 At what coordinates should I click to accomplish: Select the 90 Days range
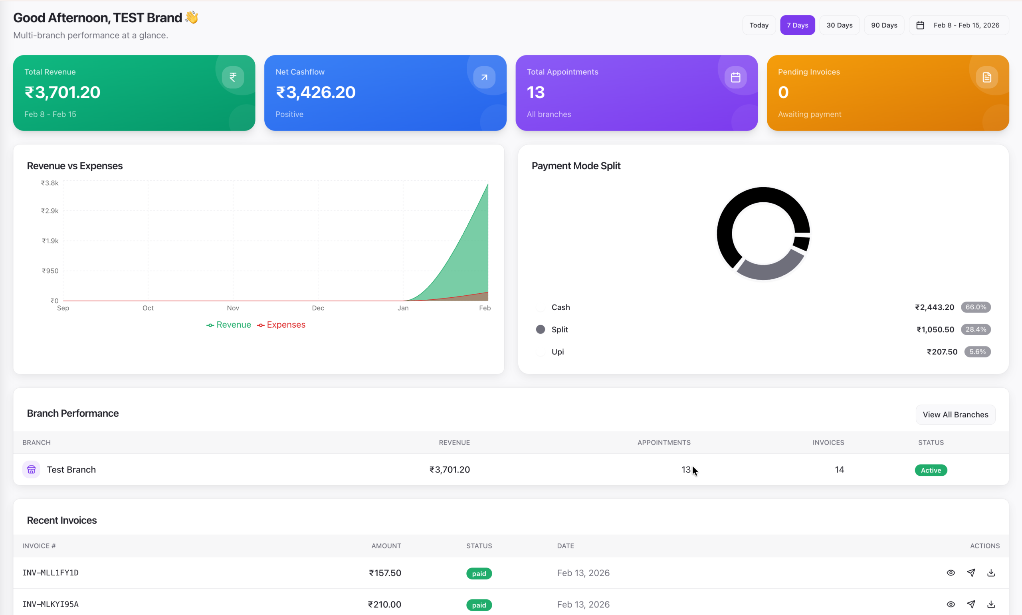(883, 25)
